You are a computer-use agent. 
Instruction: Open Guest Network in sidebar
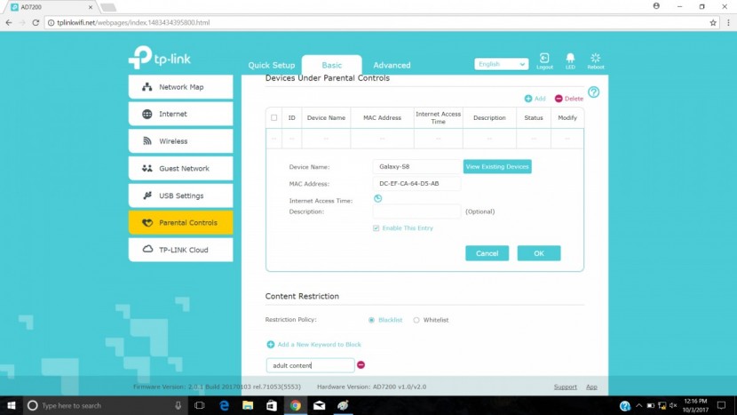(180, 169)
